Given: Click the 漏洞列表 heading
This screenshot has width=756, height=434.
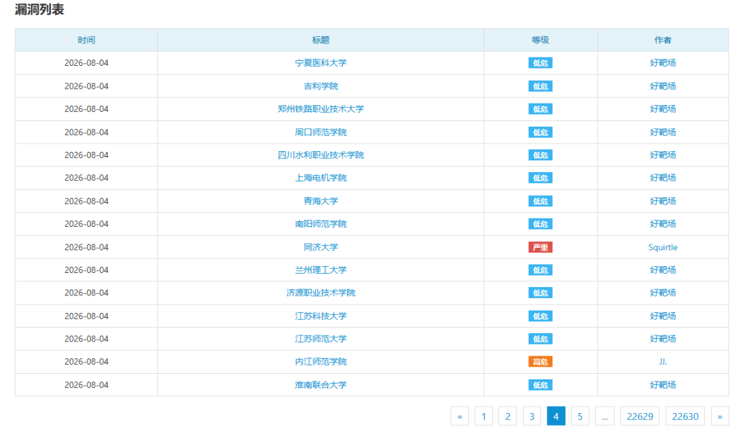Looking at the screenshot, I should [x=39, y=10].
